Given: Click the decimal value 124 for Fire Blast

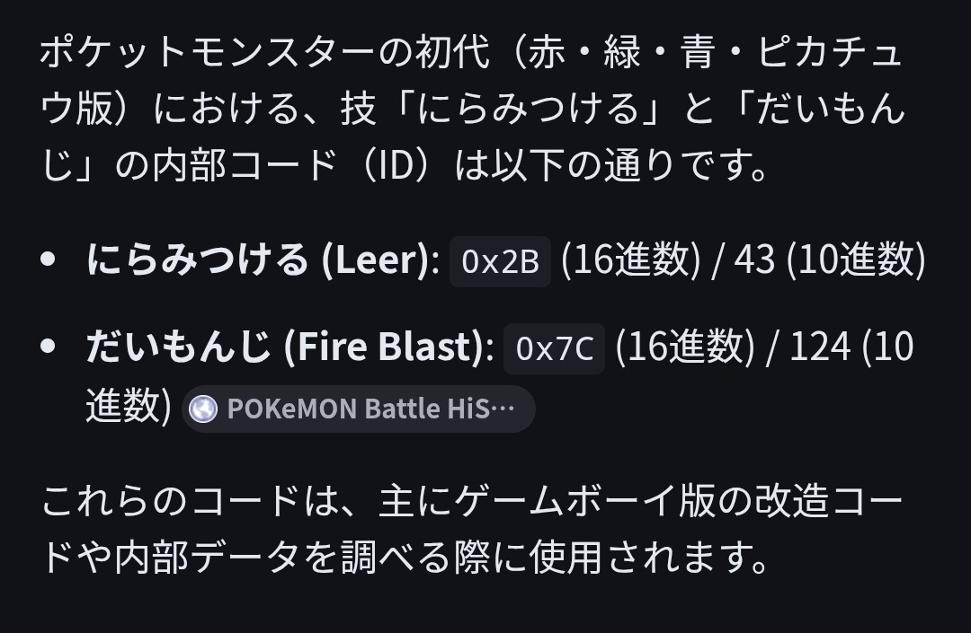Looking at the screenshot, I should pos(820,347).
